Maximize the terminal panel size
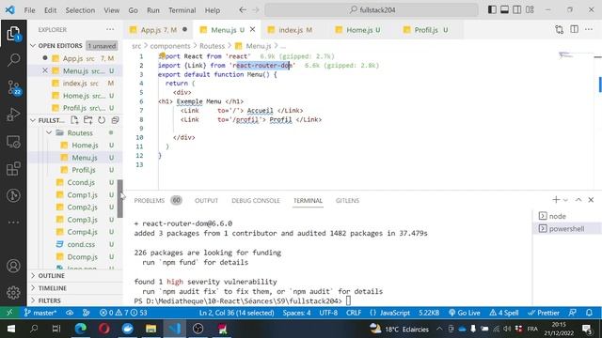The width and height of the screenshot is (602, 338). [578, 200]
